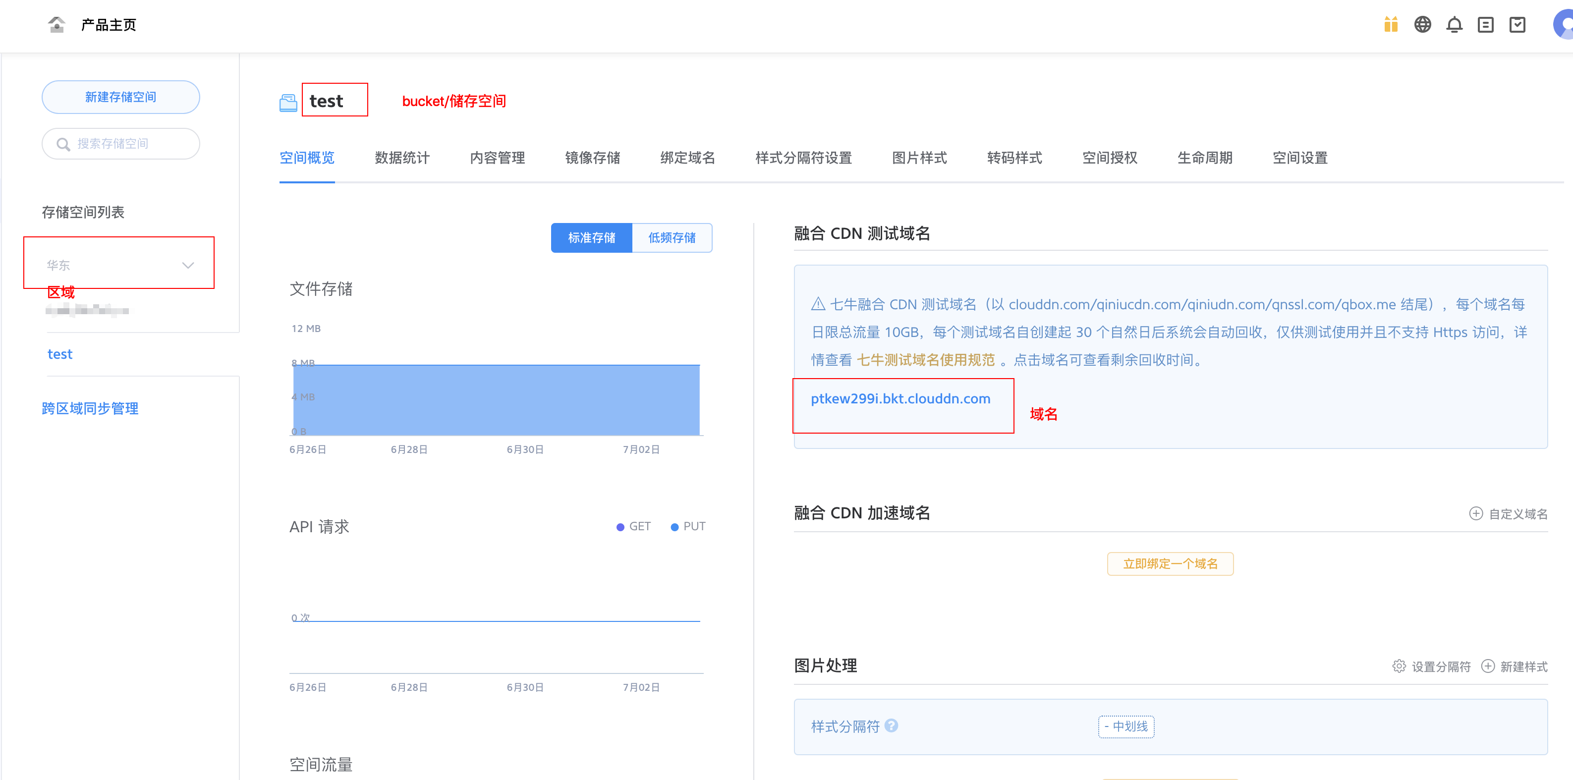This screenshot has width=1573, height=780.
Task: Click the 融合 CDN 加速域名 heading
Action: (x=862, y=513)
